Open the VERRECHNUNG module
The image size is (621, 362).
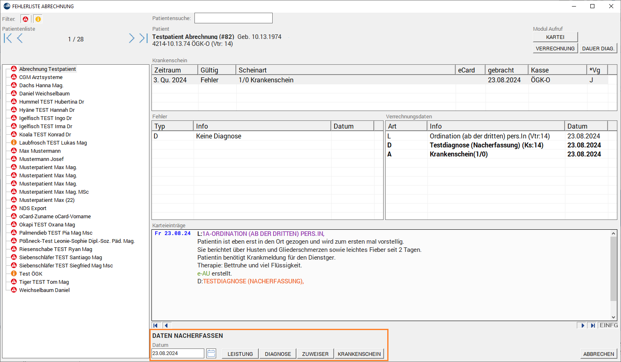click(555, 48)
